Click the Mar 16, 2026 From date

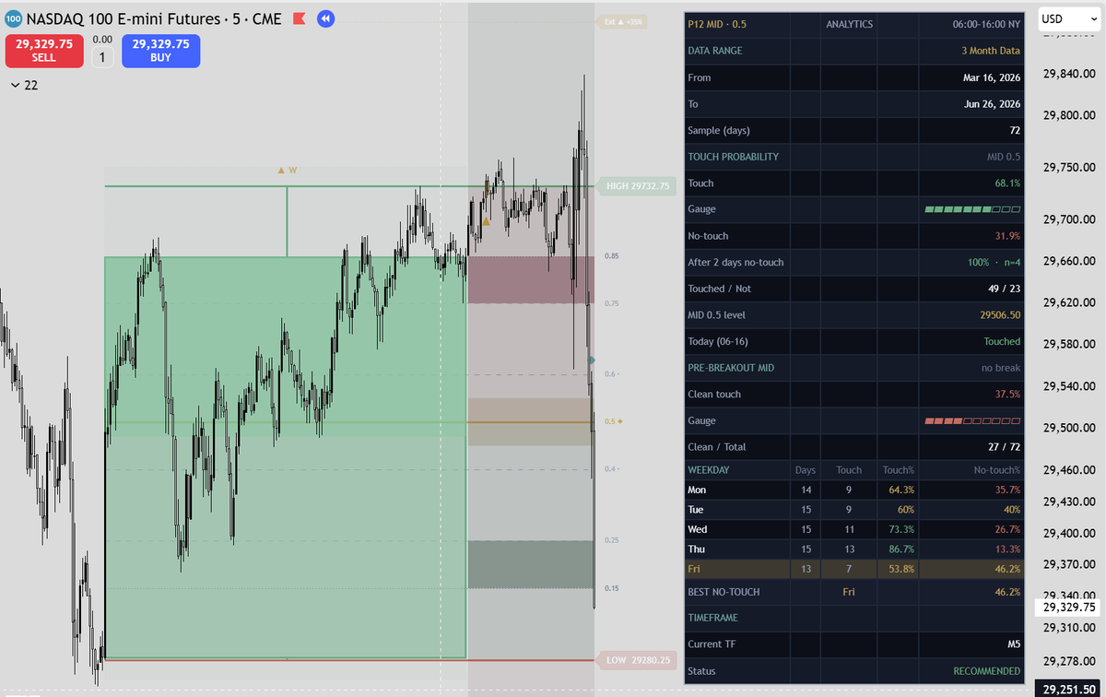[991, 77]
